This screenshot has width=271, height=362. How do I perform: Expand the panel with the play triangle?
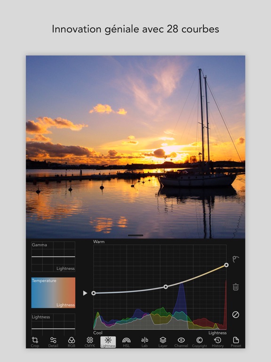click(x=85, y=293)
